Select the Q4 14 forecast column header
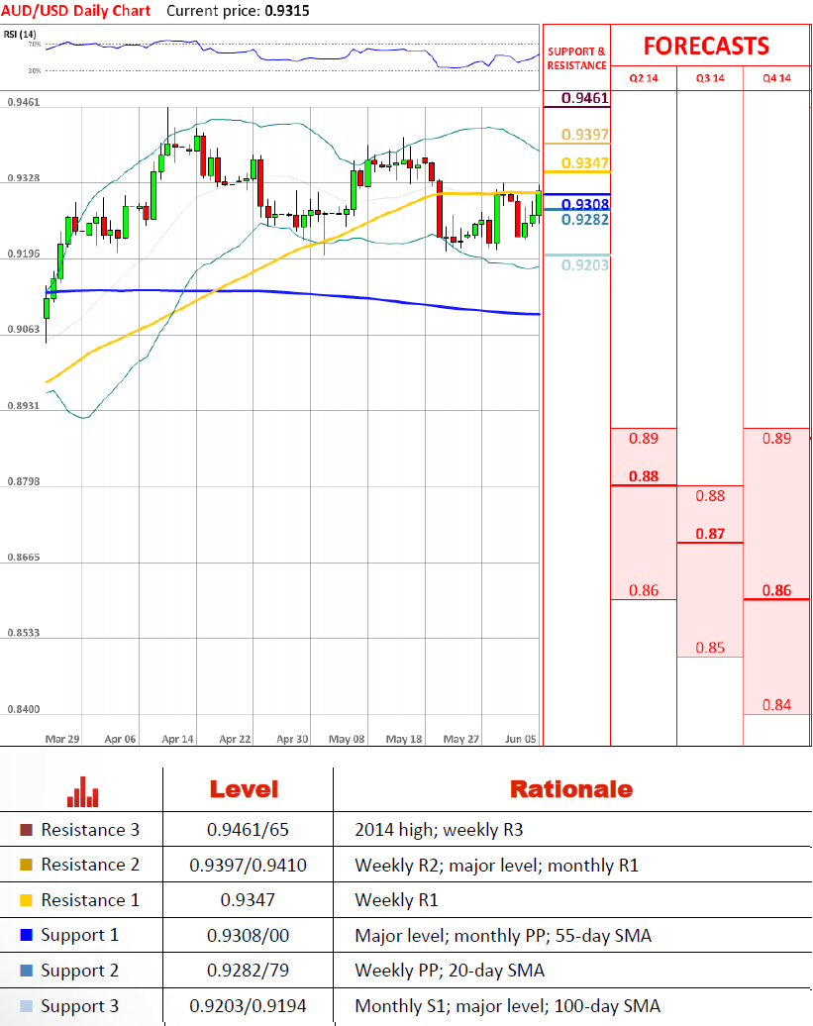The image size is (813, 1026). click(776, 78)
